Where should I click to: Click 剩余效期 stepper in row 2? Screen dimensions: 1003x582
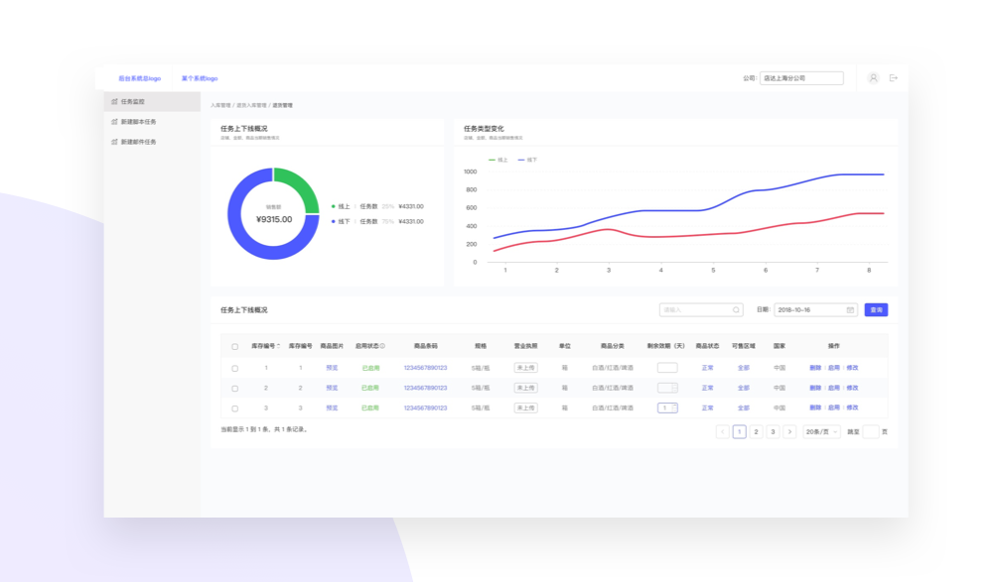tap(674, 388)
